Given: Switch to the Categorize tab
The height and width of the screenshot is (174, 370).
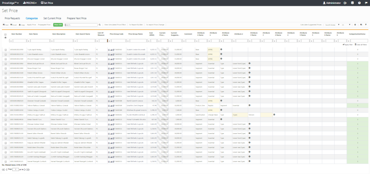Looking at the screenshot, I should click(x=32, y=18).
